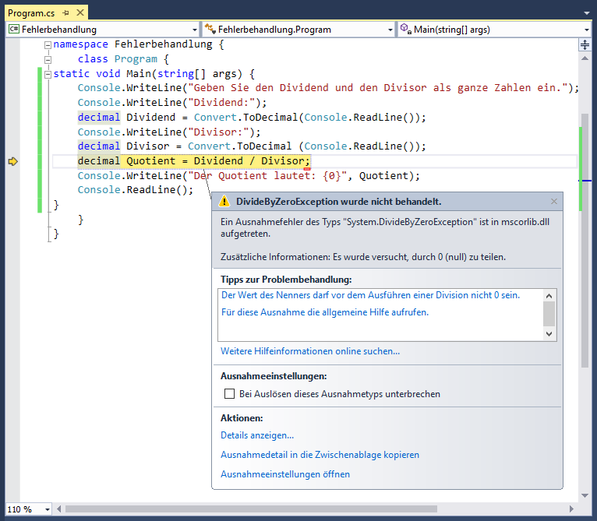The image size is (597, 521).
Task: Open the 110 % zoom level dropdown
Action: click(x=46, y=509)
